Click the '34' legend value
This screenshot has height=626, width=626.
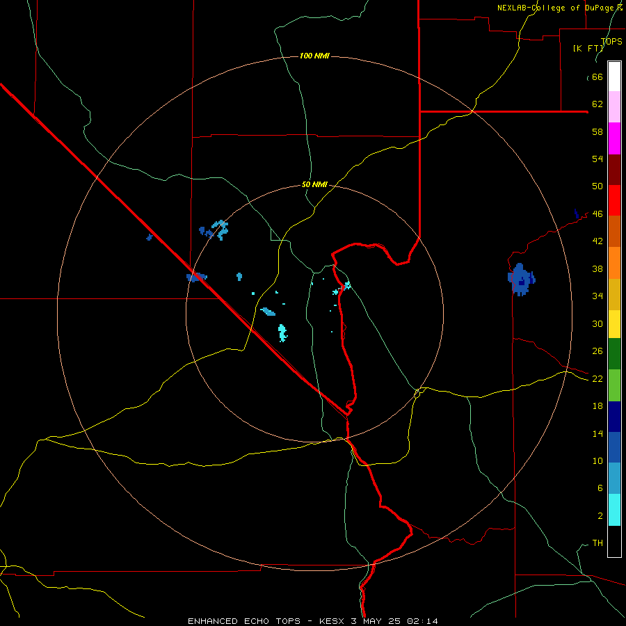pos(597,296)
